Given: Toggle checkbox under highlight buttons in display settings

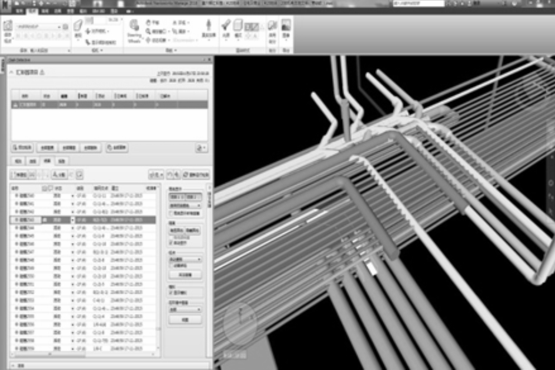Looking at the screenshot, I should (170, 213).
